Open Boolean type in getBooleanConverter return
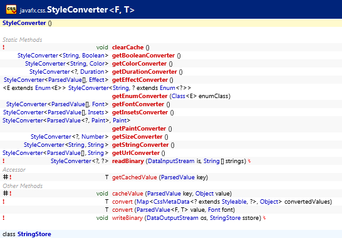The image size is (342, 238). 93,56
